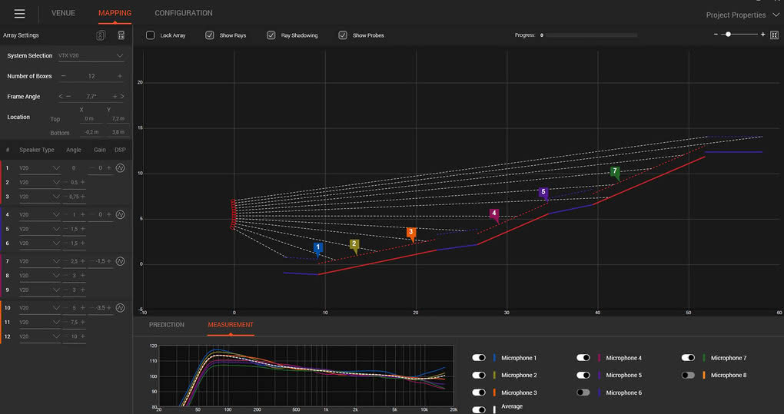
Task: Open the hamburger main menu
Action: pyautogui.click(x=19, y=14)
